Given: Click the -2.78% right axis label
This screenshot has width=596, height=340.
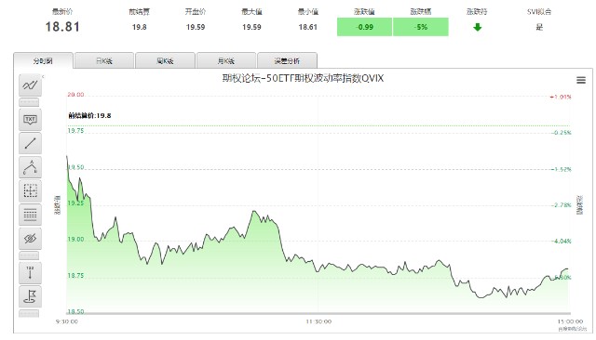Looking at the screenshot, I should [562, 205].
